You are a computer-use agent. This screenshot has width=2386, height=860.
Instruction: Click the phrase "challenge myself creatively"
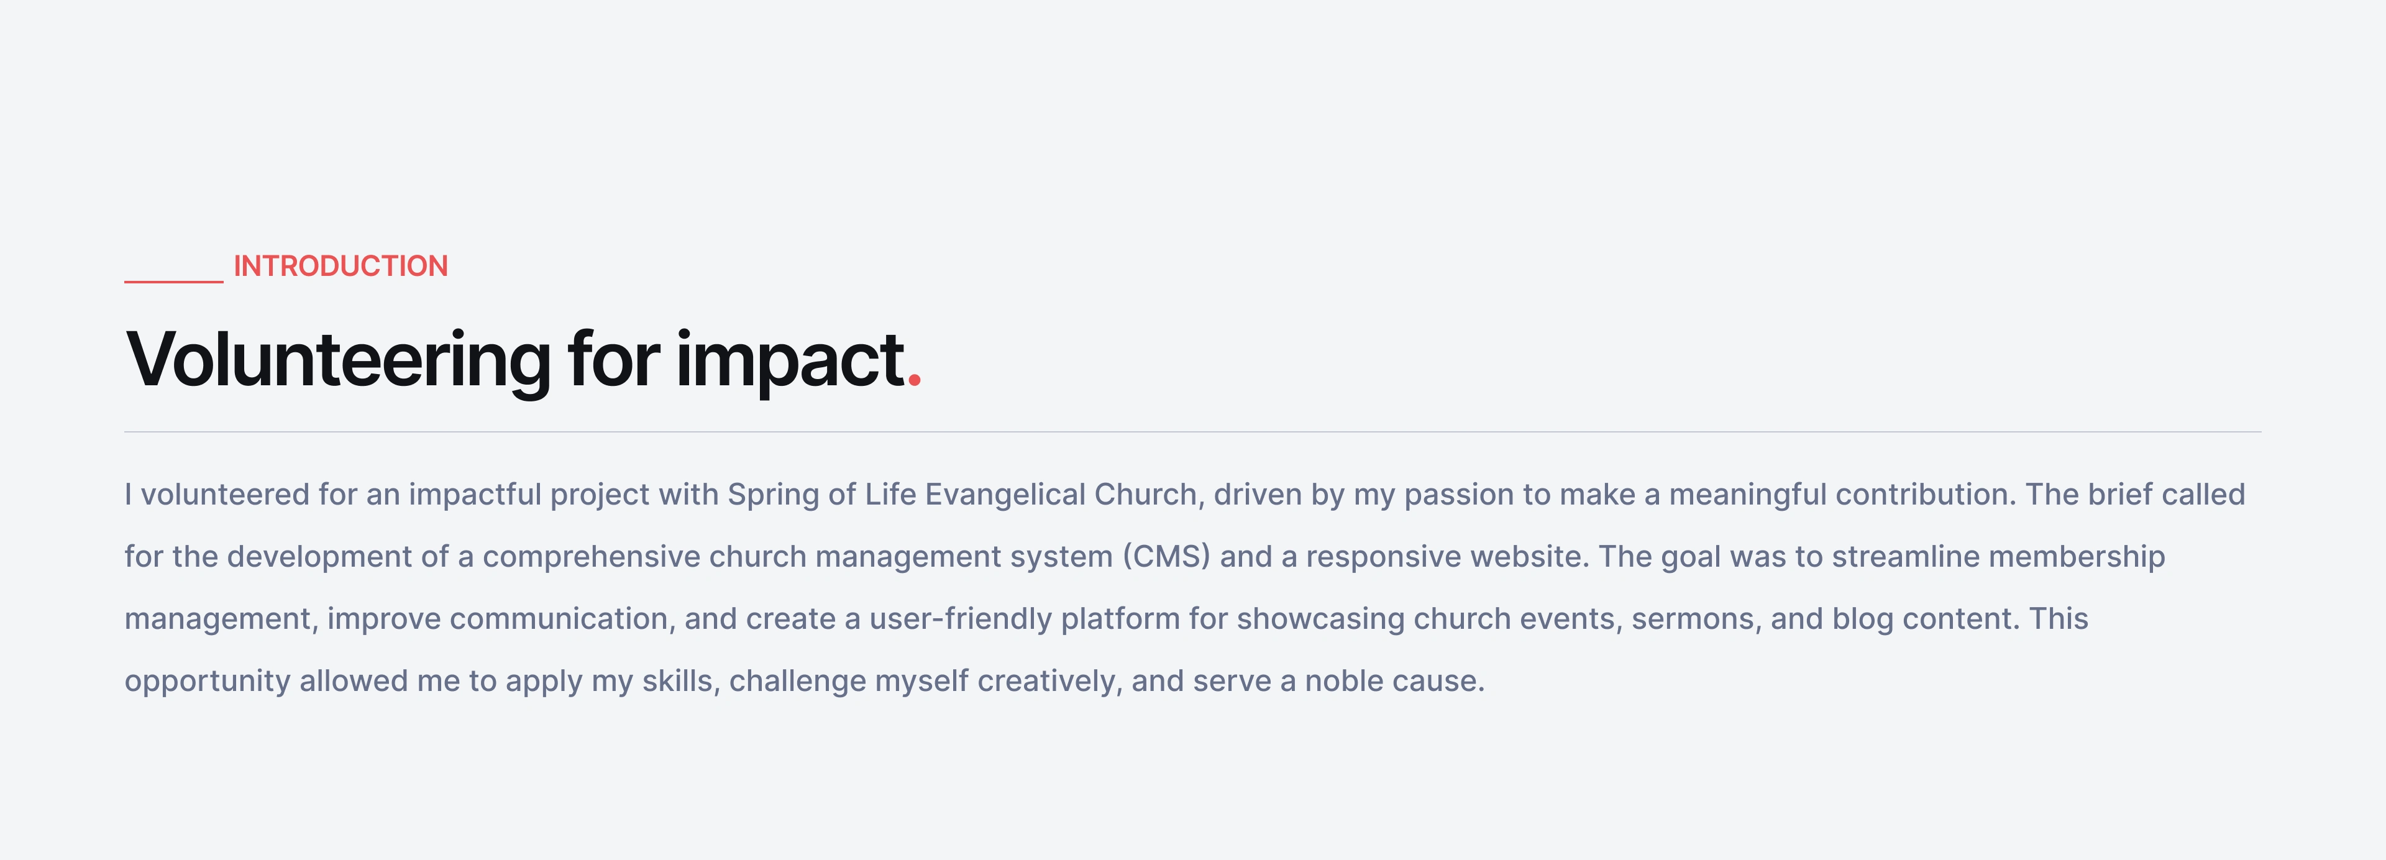tap(925, 680)
